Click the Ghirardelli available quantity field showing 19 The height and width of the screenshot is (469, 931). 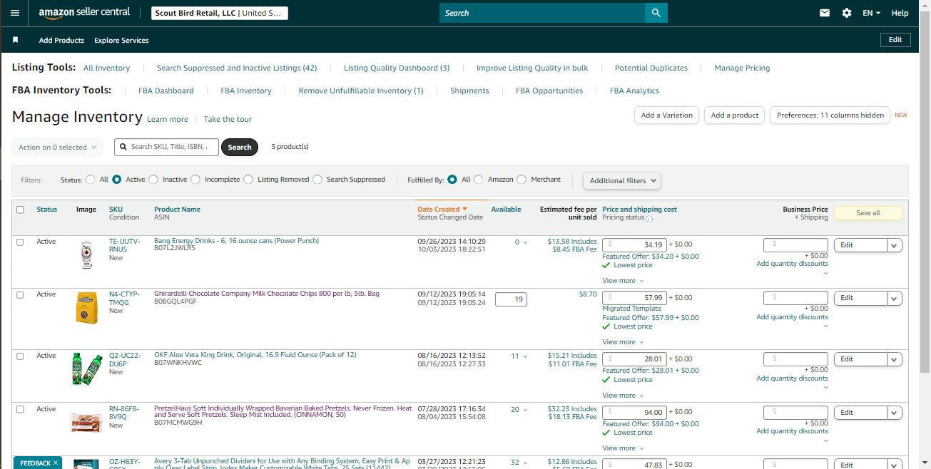511,299
